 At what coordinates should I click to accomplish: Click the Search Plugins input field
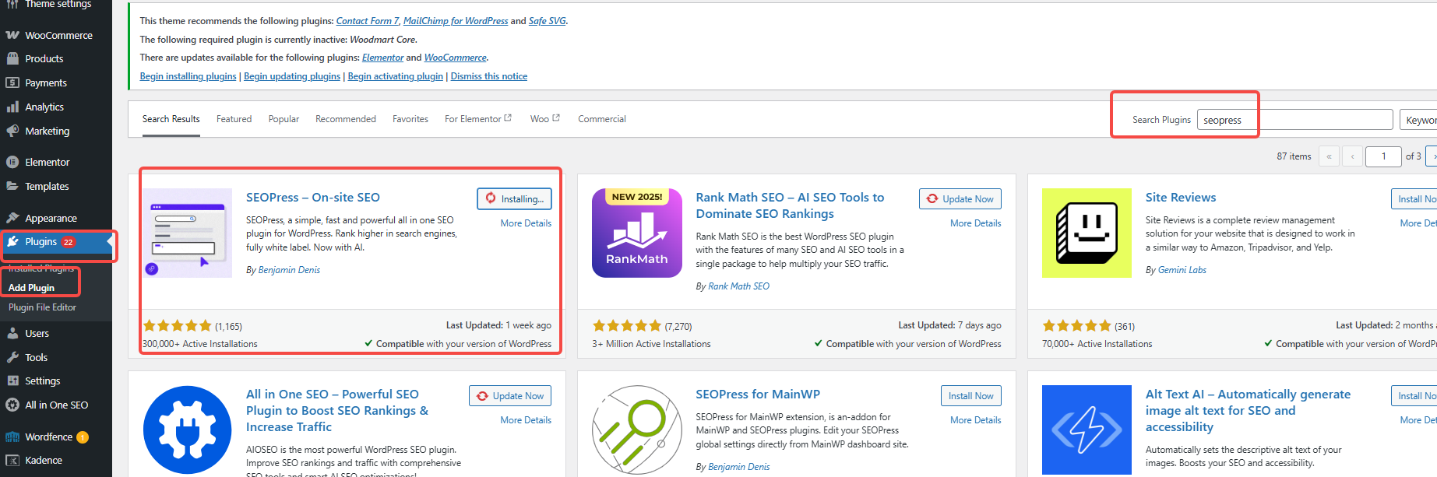[1294, 120]
